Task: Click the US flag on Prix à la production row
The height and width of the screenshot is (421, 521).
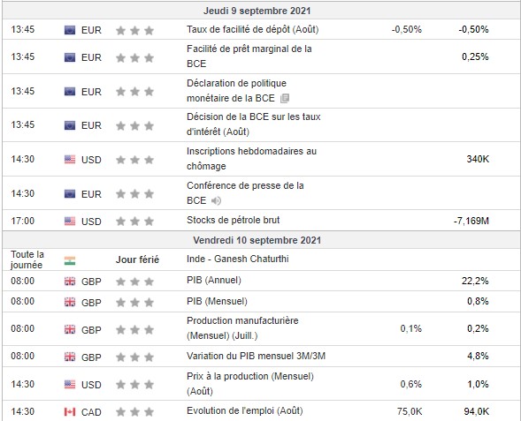Action: (70, 385)
